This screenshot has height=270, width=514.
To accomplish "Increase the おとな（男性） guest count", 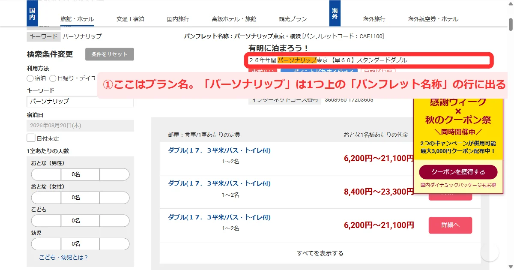I will coord(114,174).
